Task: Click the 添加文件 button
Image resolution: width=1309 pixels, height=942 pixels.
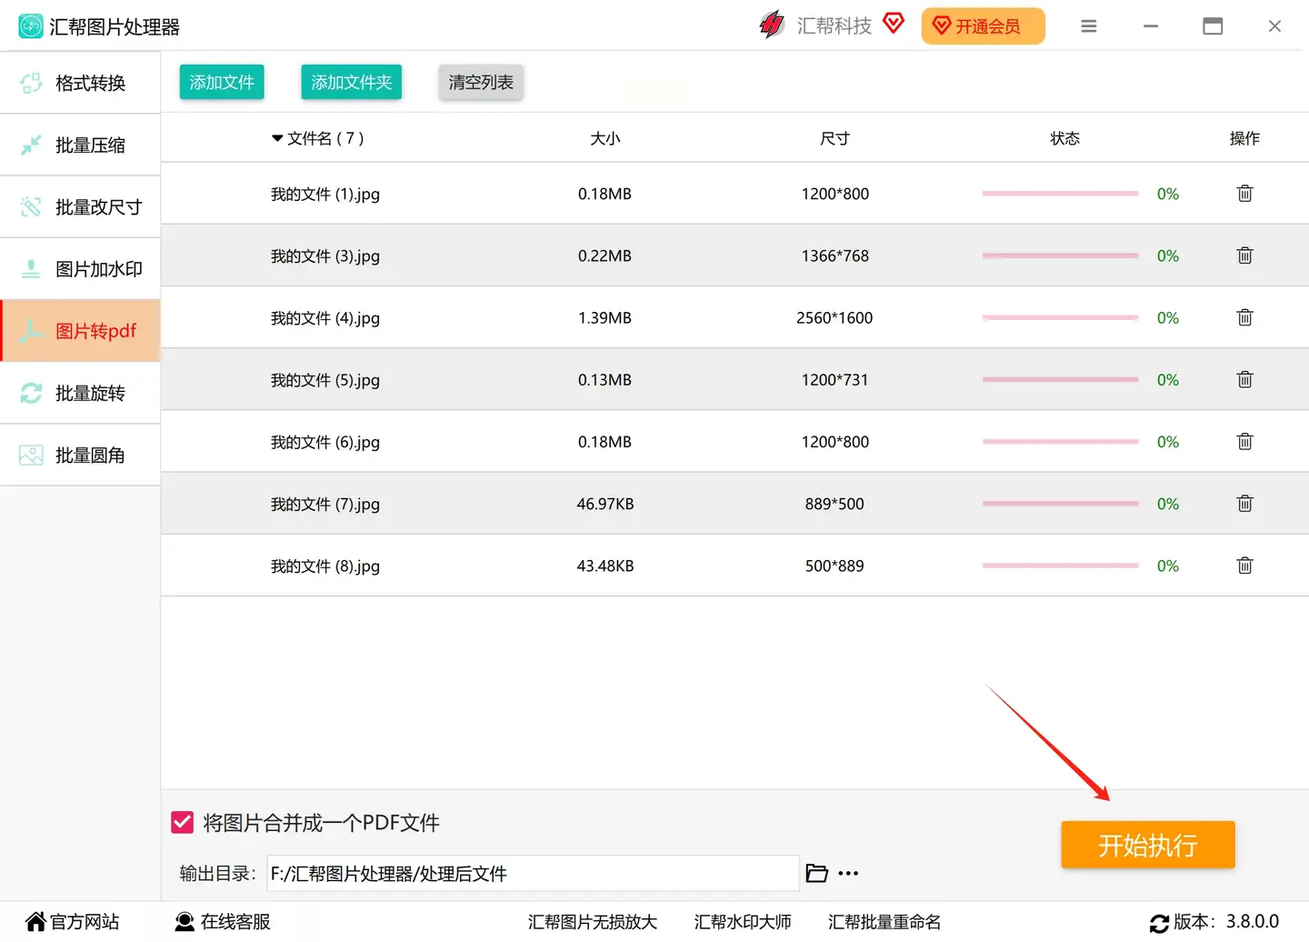Action: [222, 82]
